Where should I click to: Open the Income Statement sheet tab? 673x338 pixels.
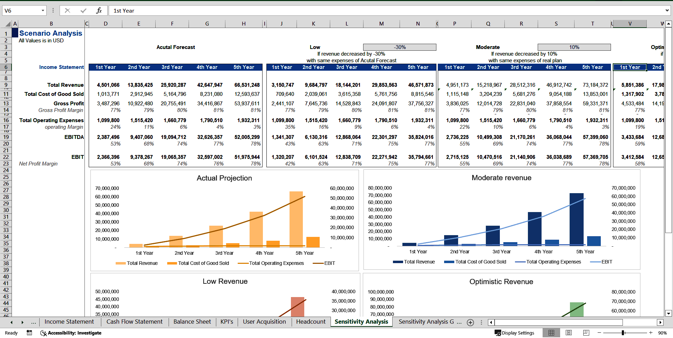(x=69, y=322)
